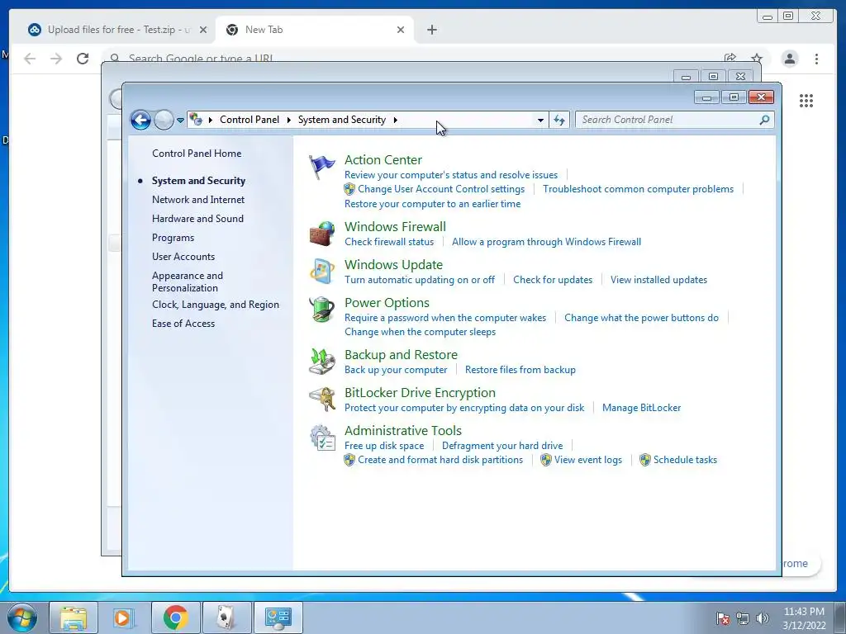
Task: Expand the arrow after Control Panel breadcrumb
Action: pos(288,120)
